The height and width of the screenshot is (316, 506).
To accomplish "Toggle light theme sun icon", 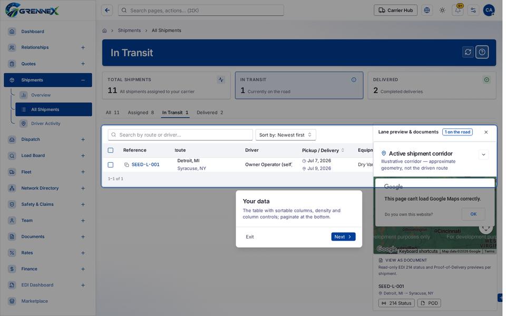I will click(x=442, y=11).
